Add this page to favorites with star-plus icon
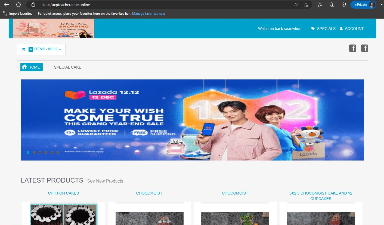The height and width of the screenshot is (225, 384). [x=306, y=5]
